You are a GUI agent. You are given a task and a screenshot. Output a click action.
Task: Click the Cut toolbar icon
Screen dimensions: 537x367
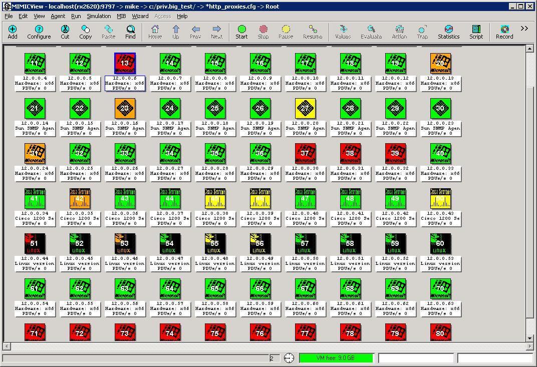coord(65,32)
